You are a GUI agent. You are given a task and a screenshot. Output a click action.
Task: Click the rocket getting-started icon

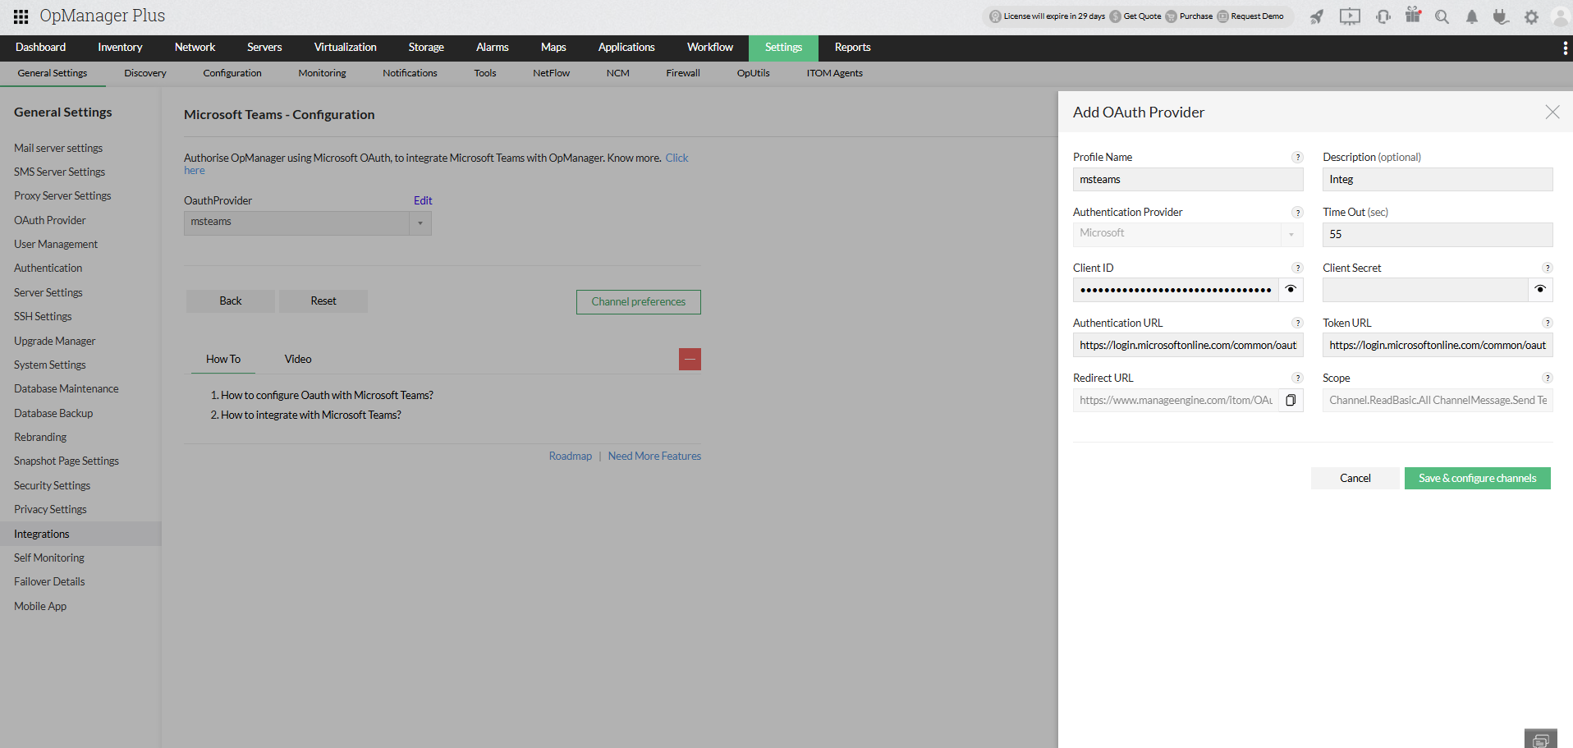coord(1317,16)
